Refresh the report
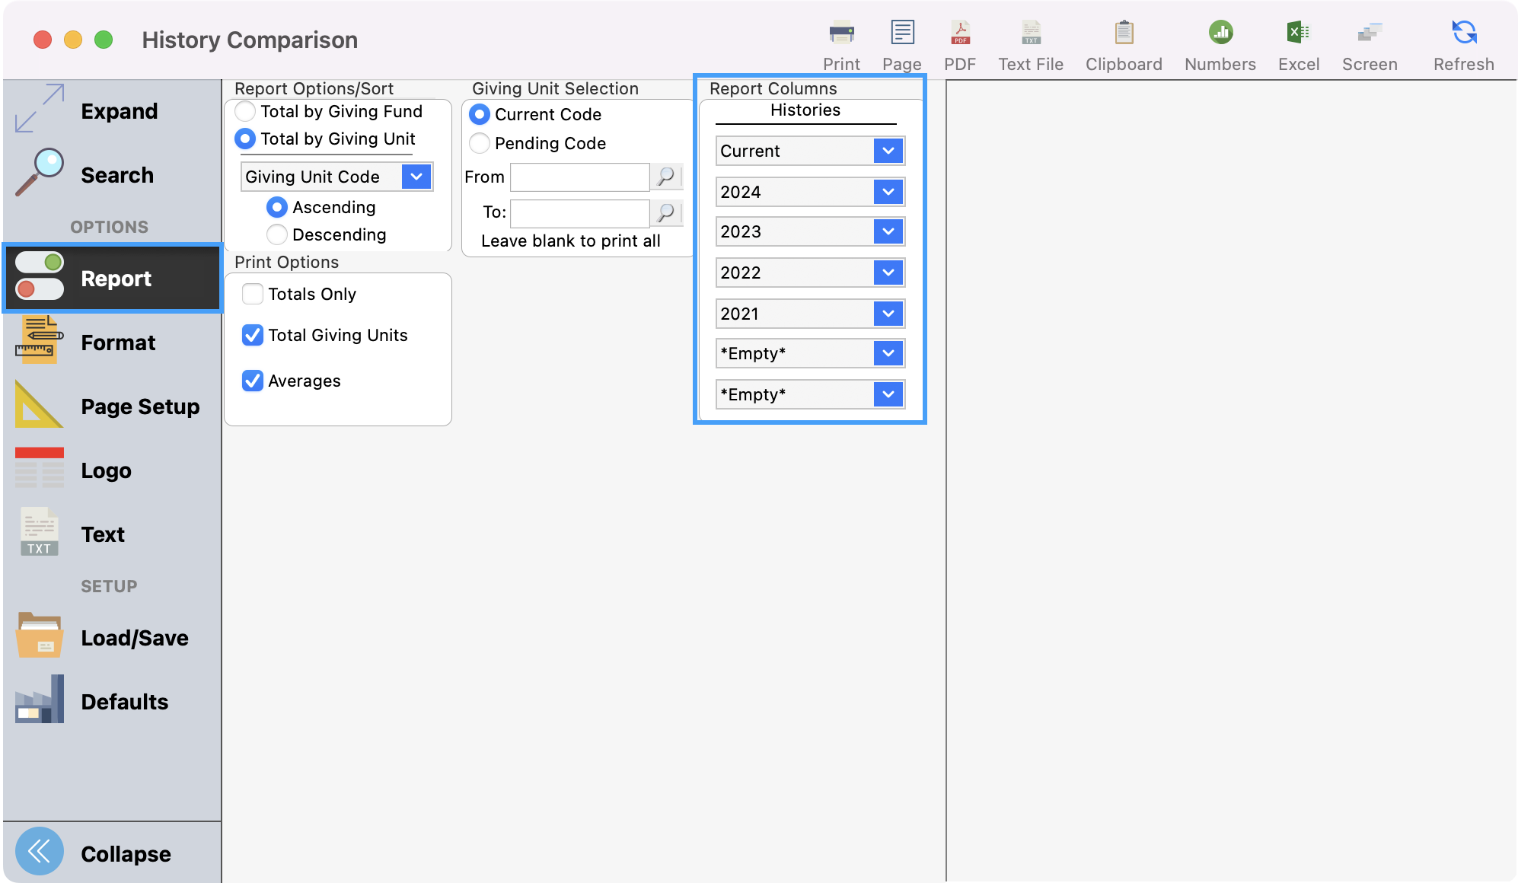Screen dimensions: 1518x883 coord(1462,42)
